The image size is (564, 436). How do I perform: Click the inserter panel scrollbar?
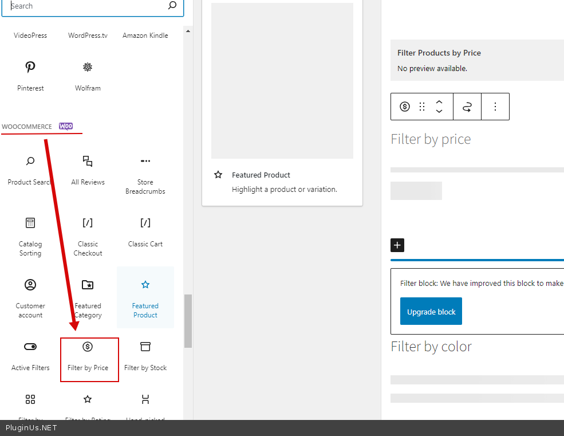tap(188, 321)
